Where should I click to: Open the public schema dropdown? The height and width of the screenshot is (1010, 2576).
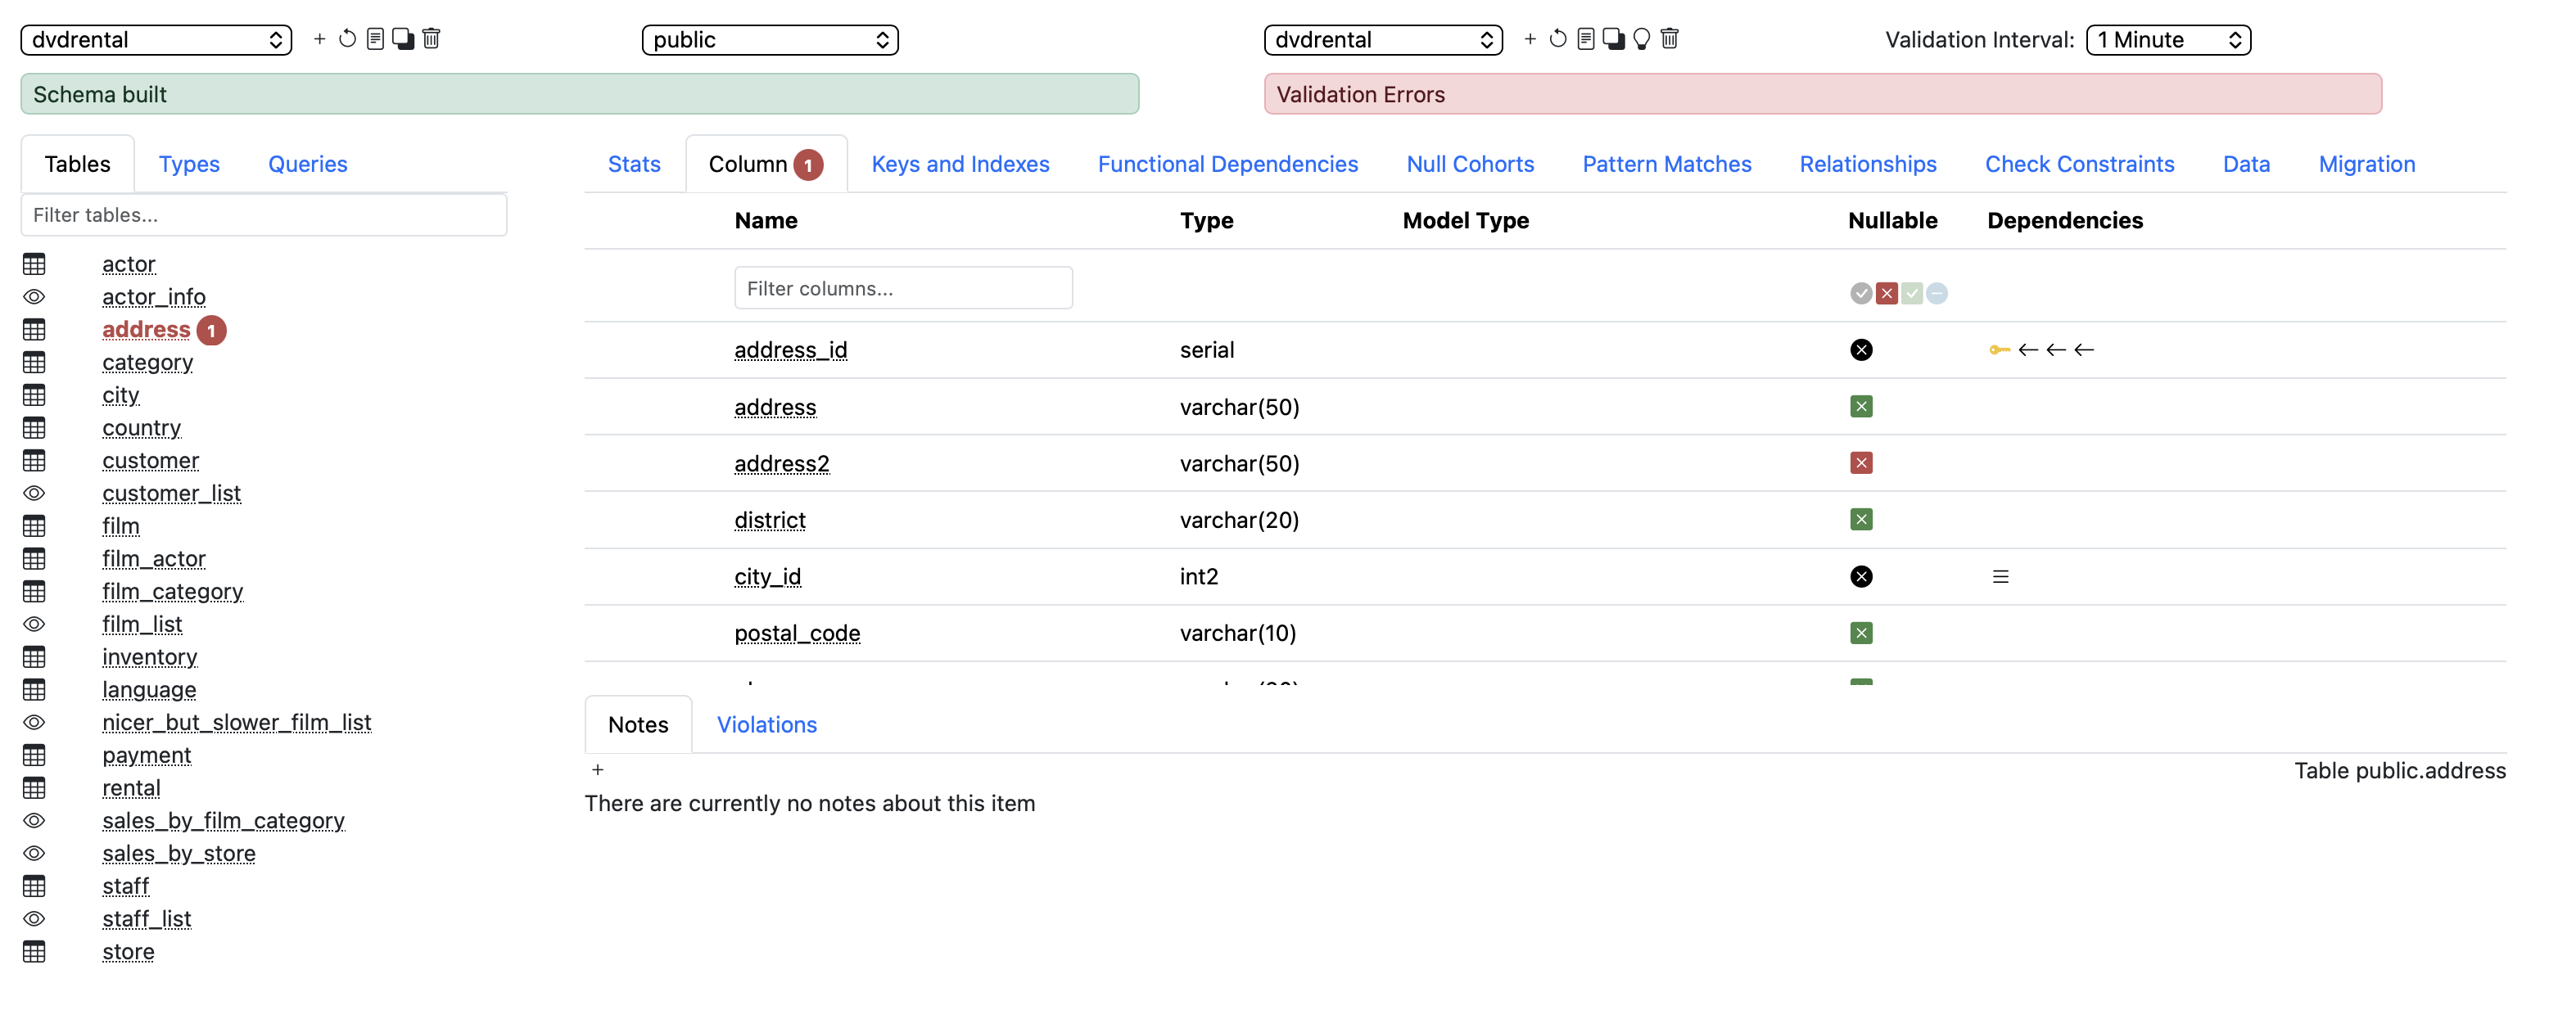click(770, 39)
